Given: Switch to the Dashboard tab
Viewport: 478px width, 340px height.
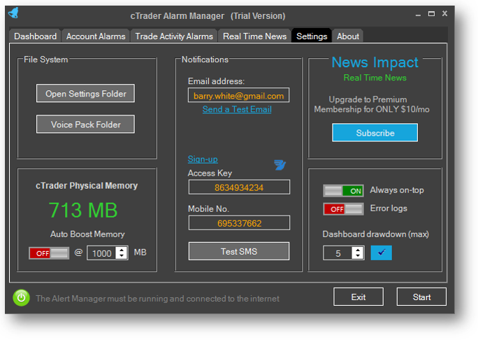Looking at the screenshot, I should tap(35, 36).
